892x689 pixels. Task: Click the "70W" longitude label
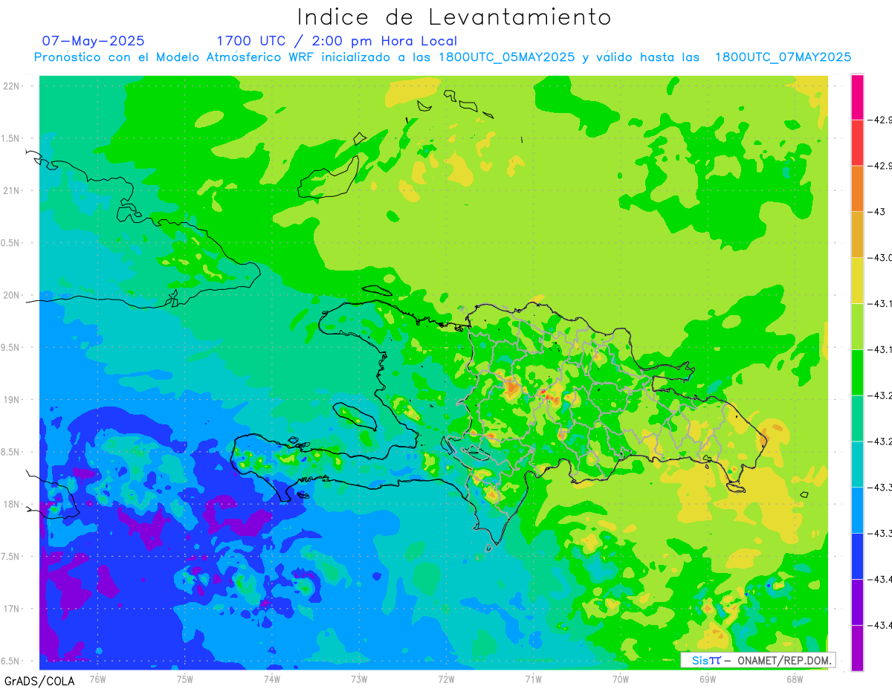621,679
